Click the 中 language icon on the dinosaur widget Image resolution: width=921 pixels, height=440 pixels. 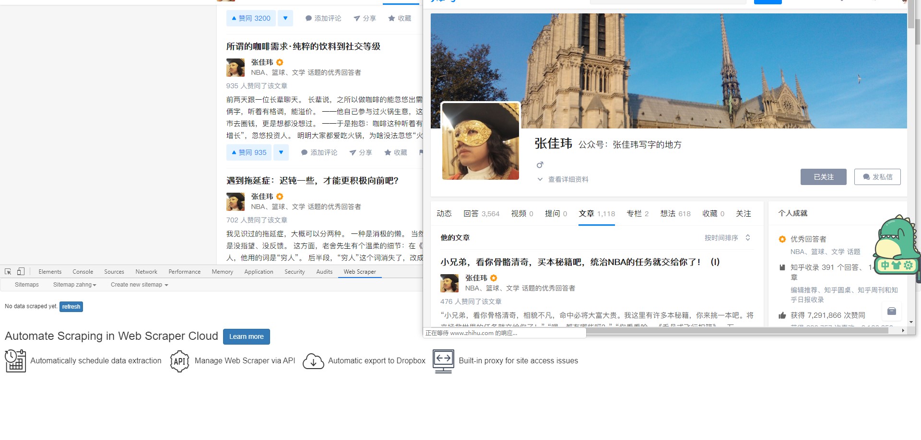tap(885, 266)
